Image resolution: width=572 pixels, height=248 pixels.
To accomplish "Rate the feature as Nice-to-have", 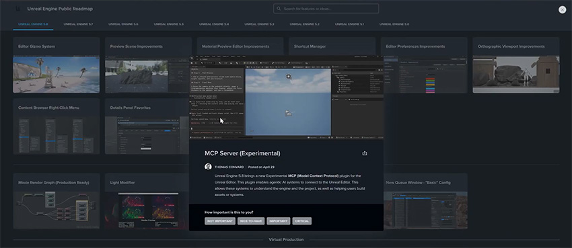I will 251,221.
